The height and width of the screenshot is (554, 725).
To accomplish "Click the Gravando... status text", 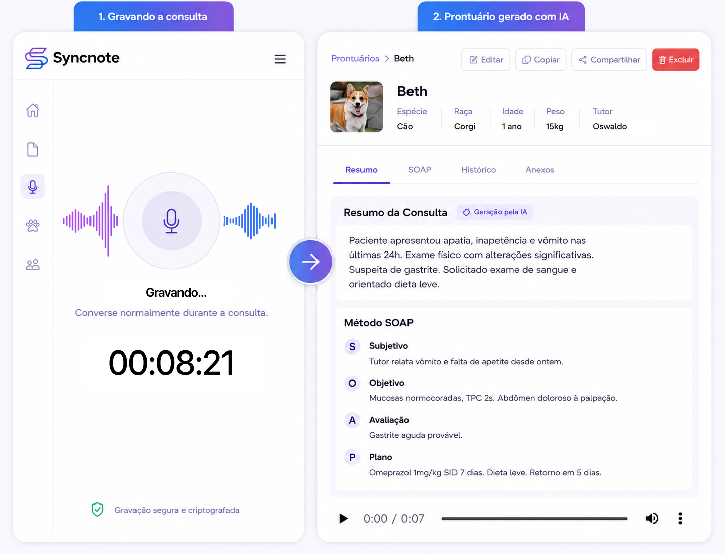I will point(176,293).
